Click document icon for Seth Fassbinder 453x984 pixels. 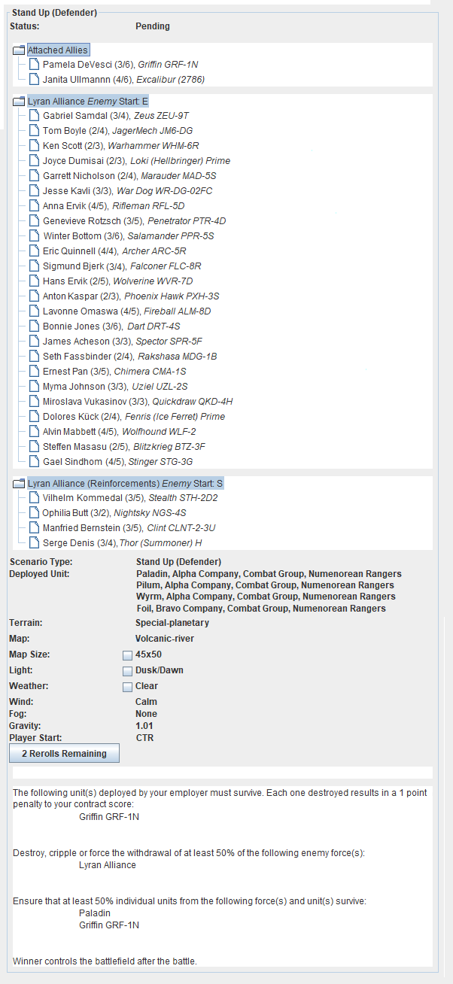click(34, 357)
